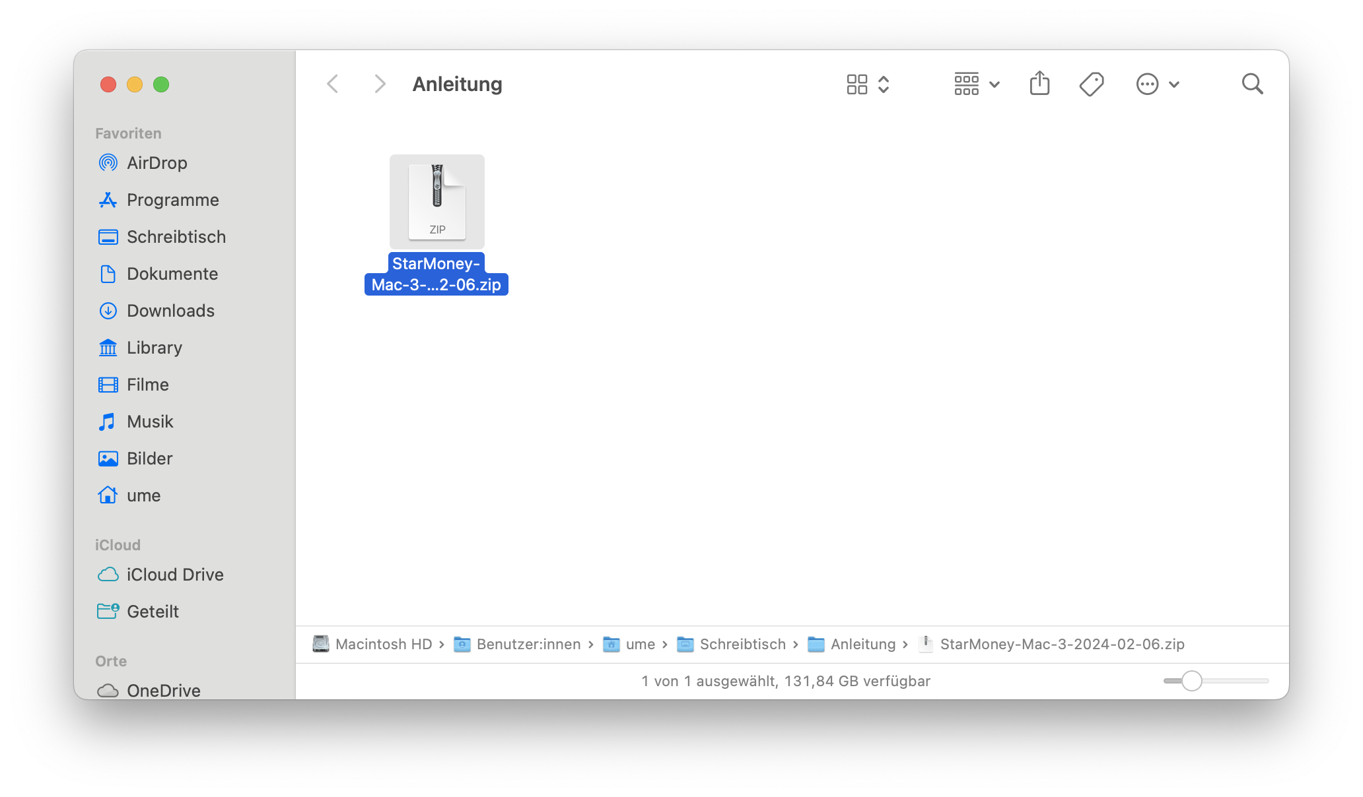Screen dimensions: 1363x797
Task: Open the Geteilt shared folder
Action: (x=153, y=612)
